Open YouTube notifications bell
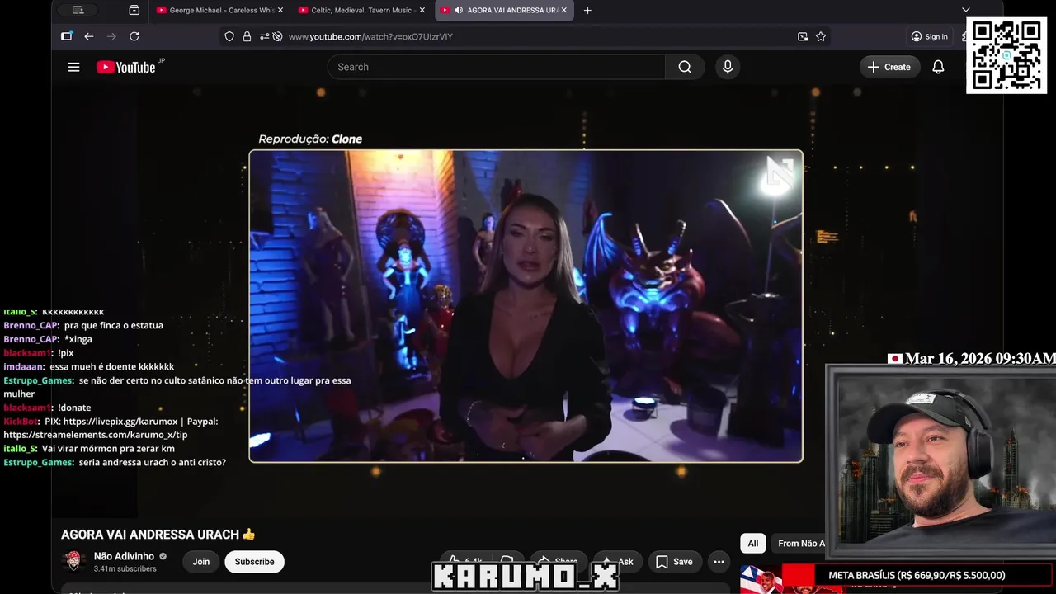The width and height of the screenshot is (1056, 594). 938,67
